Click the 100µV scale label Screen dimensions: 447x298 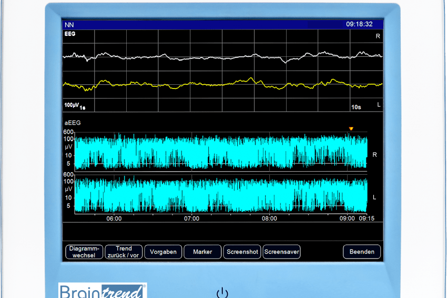click(72, 105)
